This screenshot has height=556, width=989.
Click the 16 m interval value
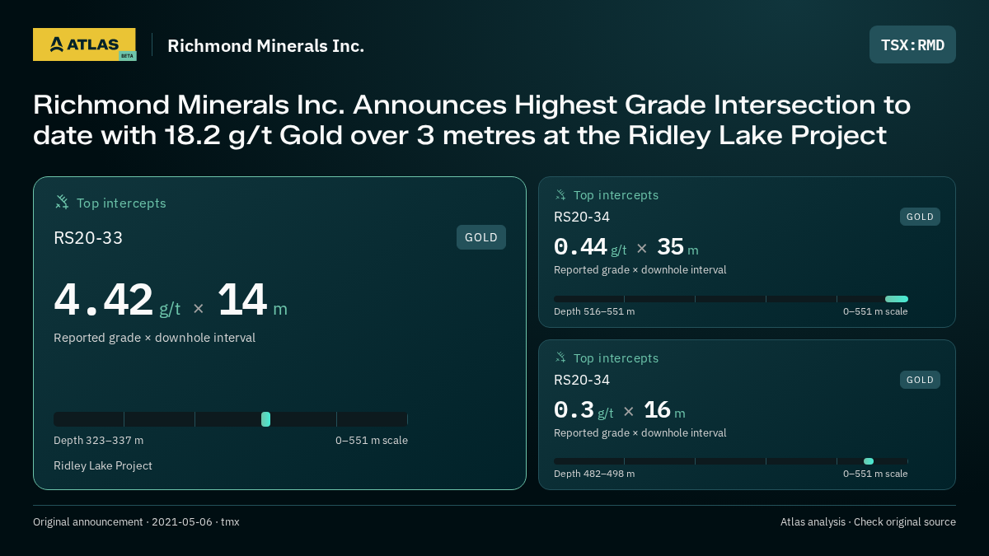(x=664, y=410)
